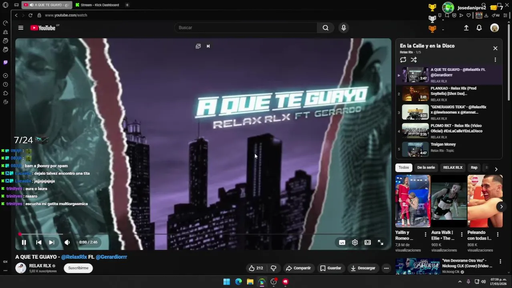Dislike the video
Screen dimensions: 512x288
click(274, 268)
